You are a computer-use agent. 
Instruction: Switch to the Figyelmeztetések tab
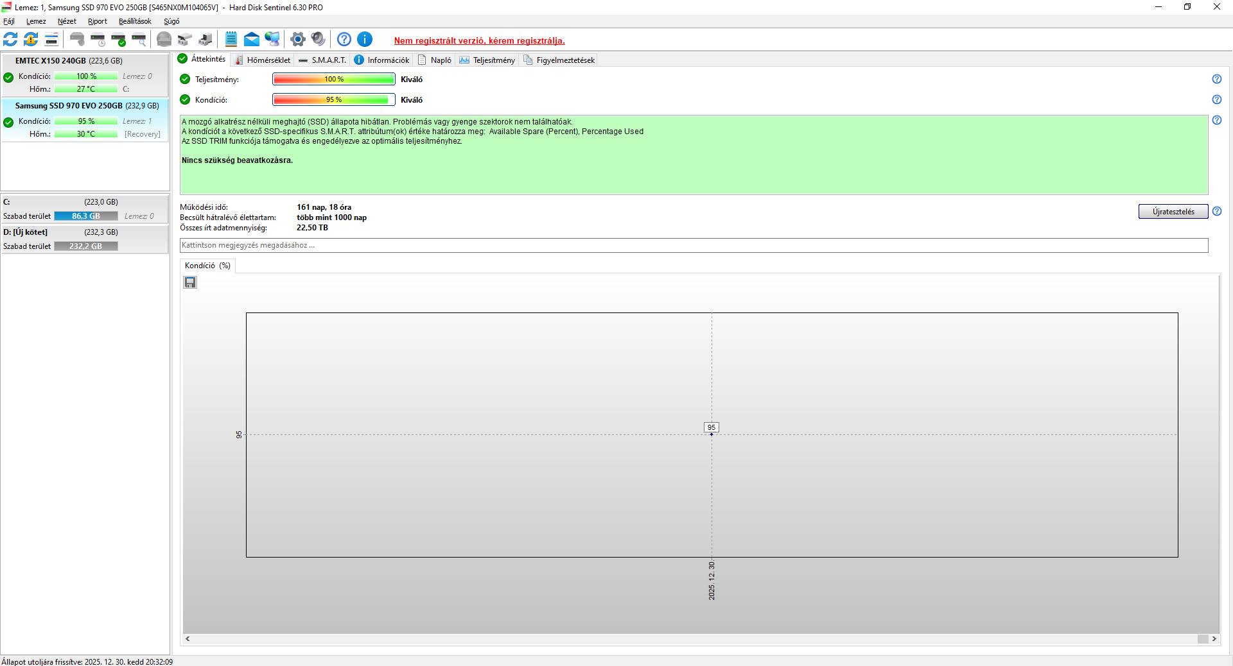click(559, 60)
